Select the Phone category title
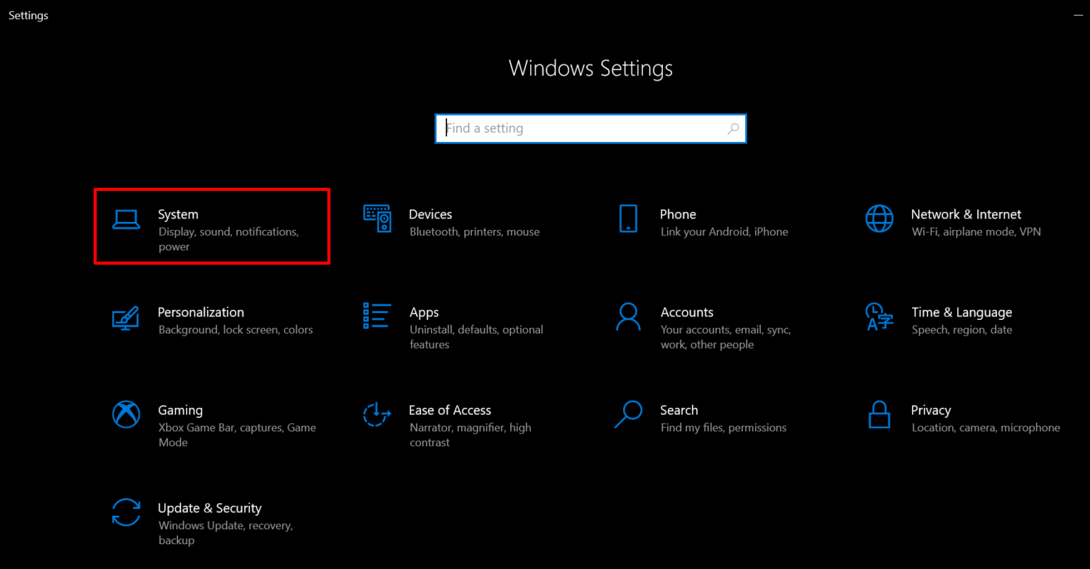This screenshot has width=1090, height=569. click(678, 214)
